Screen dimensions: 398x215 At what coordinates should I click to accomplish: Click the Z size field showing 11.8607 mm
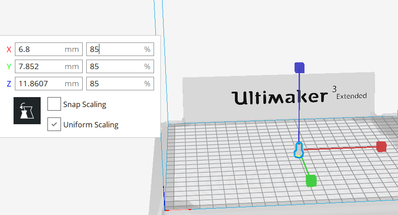point(49,84)
